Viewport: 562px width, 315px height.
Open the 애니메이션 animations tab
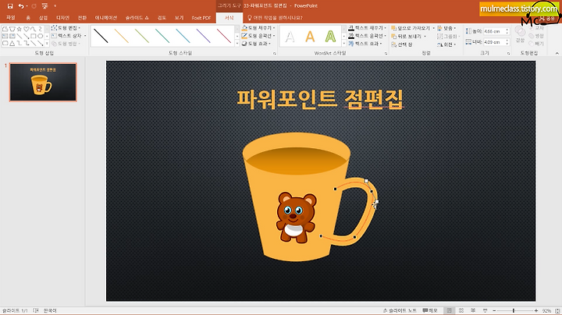click(x=105, y=17)
